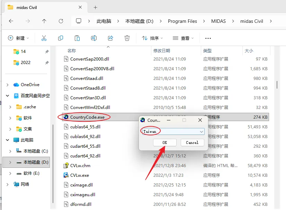Click the monitor icon in address bar

coord(79,21)
